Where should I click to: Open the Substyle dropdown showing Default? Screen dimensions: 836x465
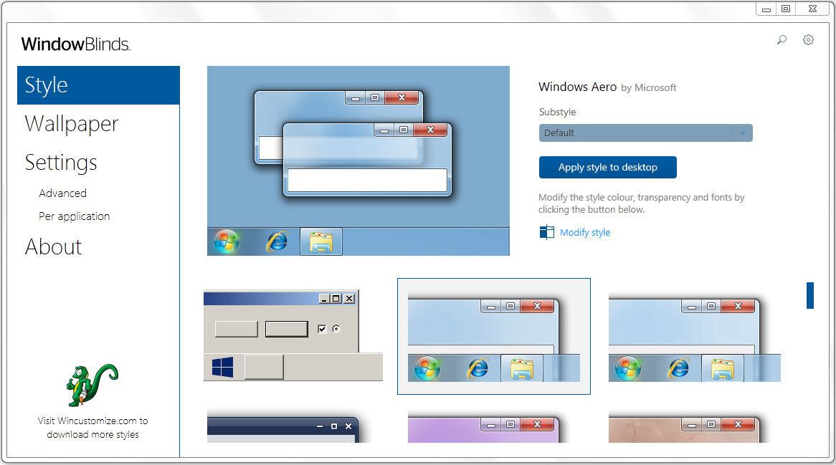645,133
